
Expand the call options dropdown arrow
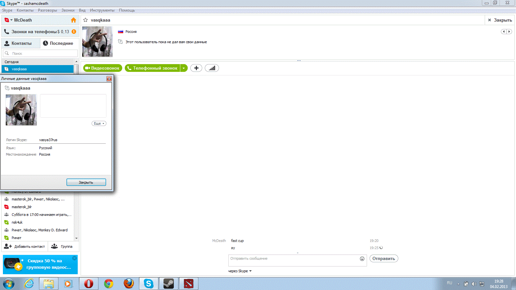pyautogui.click(x=184, y=68)
